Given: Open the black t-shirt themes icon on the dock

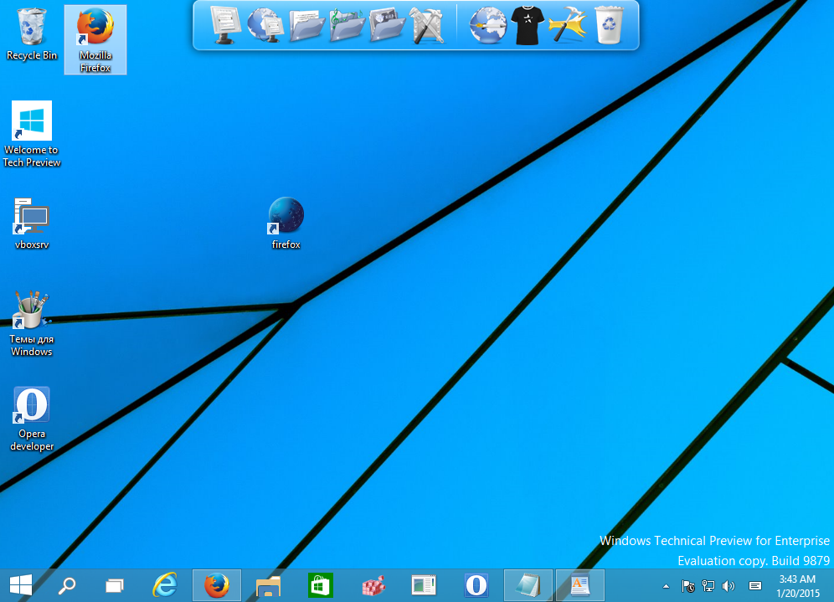Looking at the screenshot, I should click(x=527, y=25).
